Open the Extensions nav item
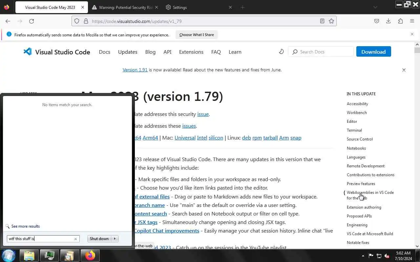 point(191,52)
